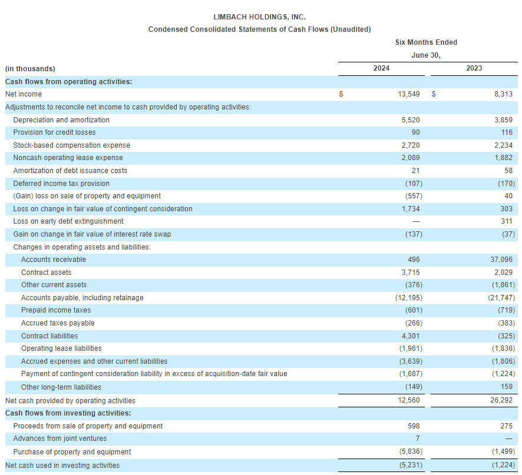522x475 pixels.
Task: Select proceeds 2024 value 598
Action: [414, 426]
